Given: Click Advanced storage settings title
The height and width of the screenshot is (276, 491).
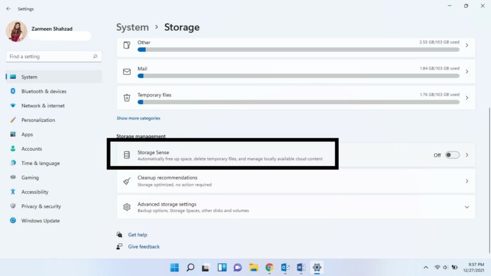Looking at the screenshot, I should coord(167,204).
